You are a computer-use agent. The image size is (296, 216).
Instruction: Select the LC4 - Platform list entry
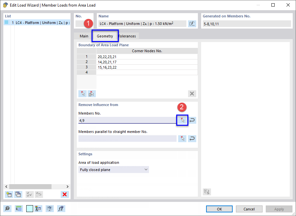coord(37,23)
